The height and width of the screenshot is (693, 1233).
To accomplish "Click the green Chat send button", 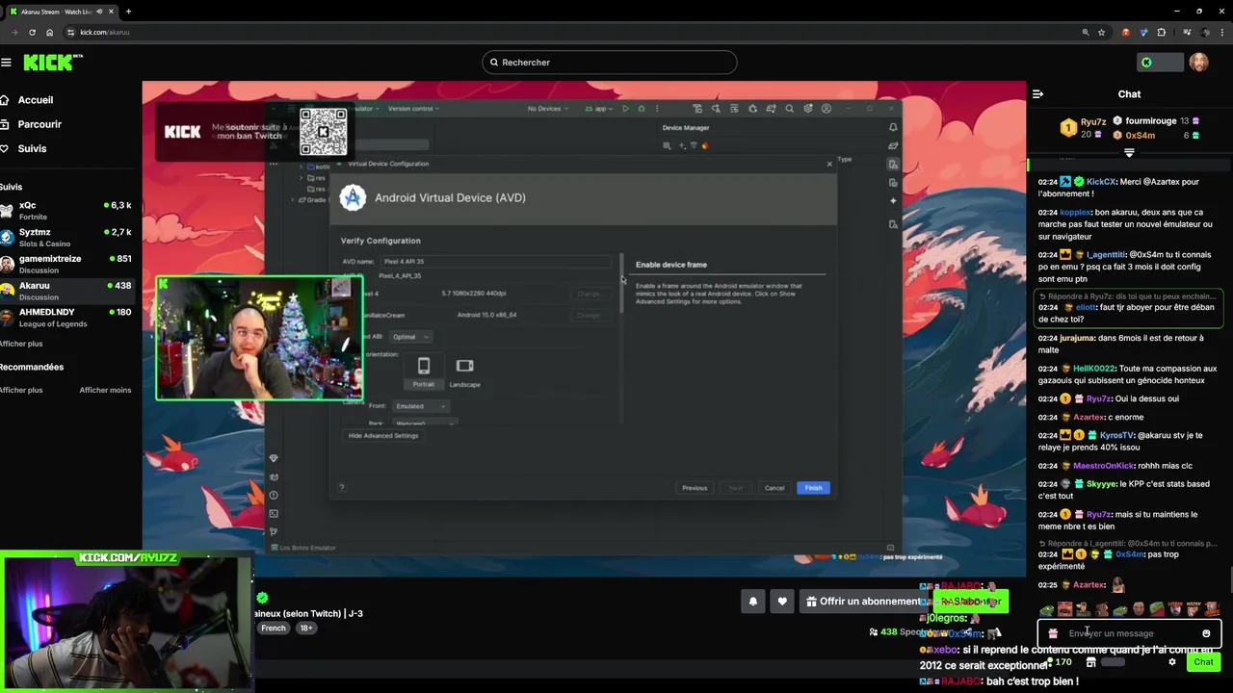I will coord(1203,662).
